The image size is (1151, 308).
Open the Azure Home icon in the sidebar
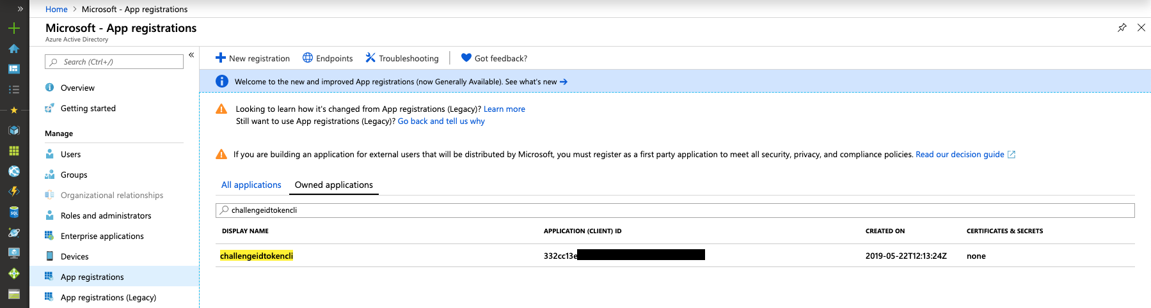(14, 49)
